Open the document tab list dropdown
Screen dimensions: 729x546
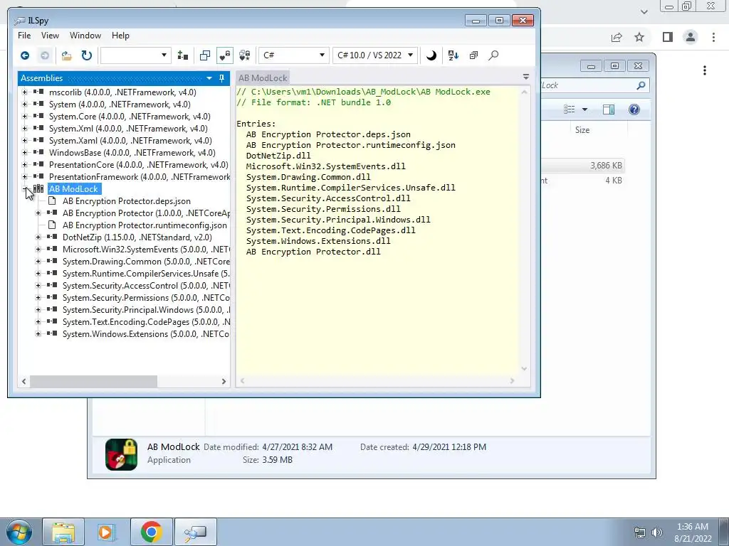point(526,77)
